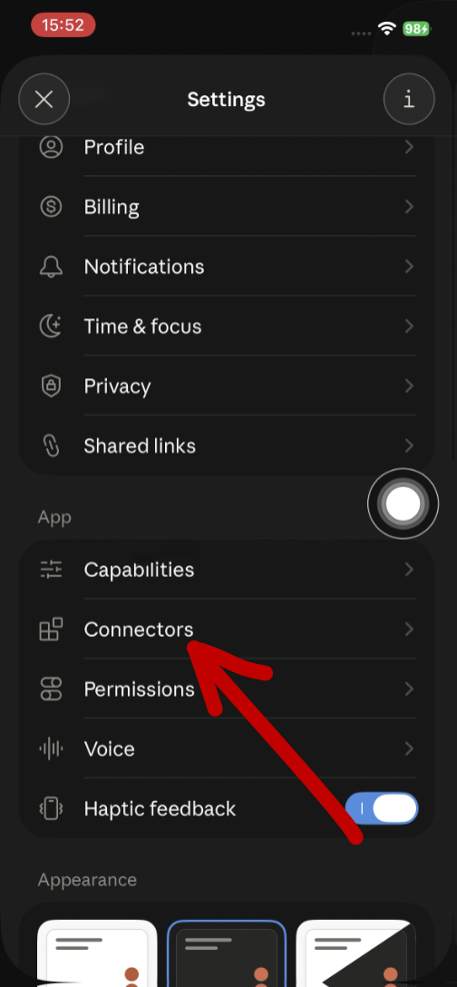Tap the floating AssistiveTouch circle button
Image resolution: width=457 pixels, height=987 pixels.
point(403,503)
